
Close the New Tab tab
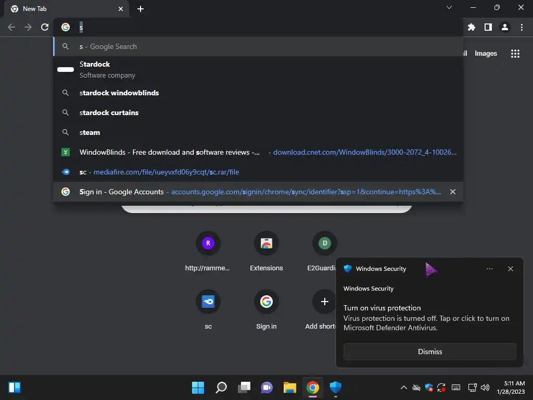121,9
